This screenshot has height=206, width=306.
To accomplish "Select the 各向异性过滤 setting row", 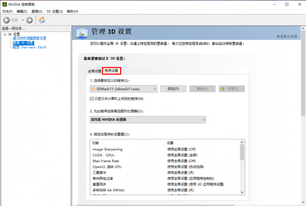I will tap(165, 179).
